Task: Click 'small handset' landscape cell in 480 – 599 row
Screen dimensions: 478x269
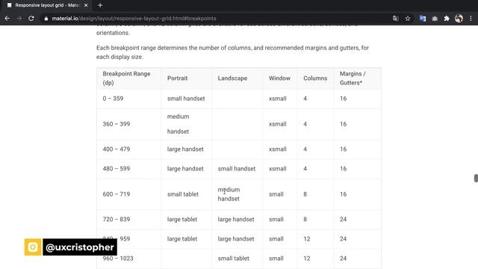Action: pyautogui.click(x=237, y=169)
